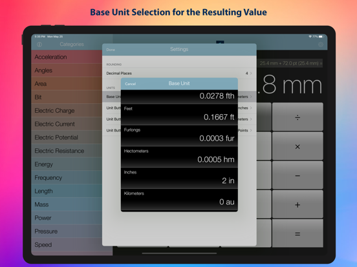
Task: Tap the minus key on calculator
Action: [297, 175]
